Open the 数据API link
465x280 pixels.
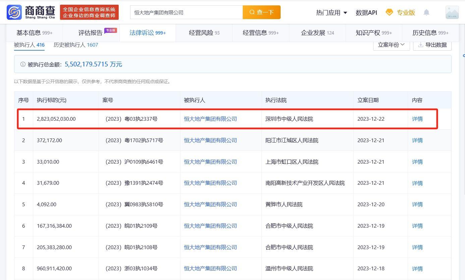coord(366,12)
